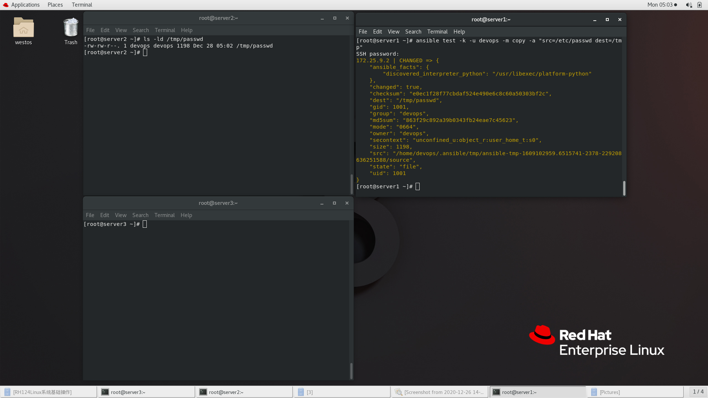Open Help menu in server3 terminal
This screenshot has width=708, height=398.
186,215
